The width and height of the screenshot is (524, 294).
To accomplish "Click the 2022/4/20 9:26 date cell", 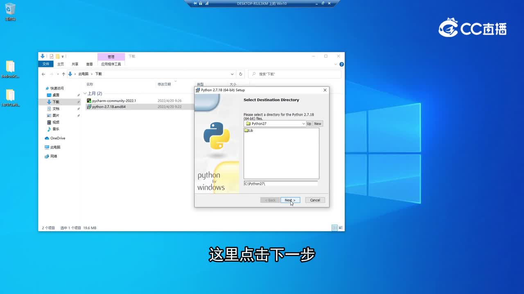I will (169, 100).
